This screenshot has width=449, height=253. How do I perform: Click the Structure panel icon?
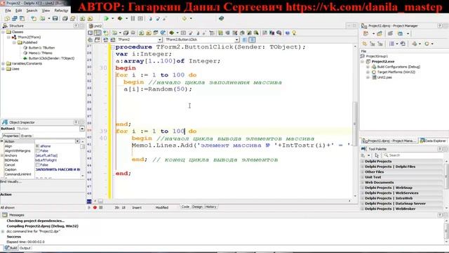(5, 26)
